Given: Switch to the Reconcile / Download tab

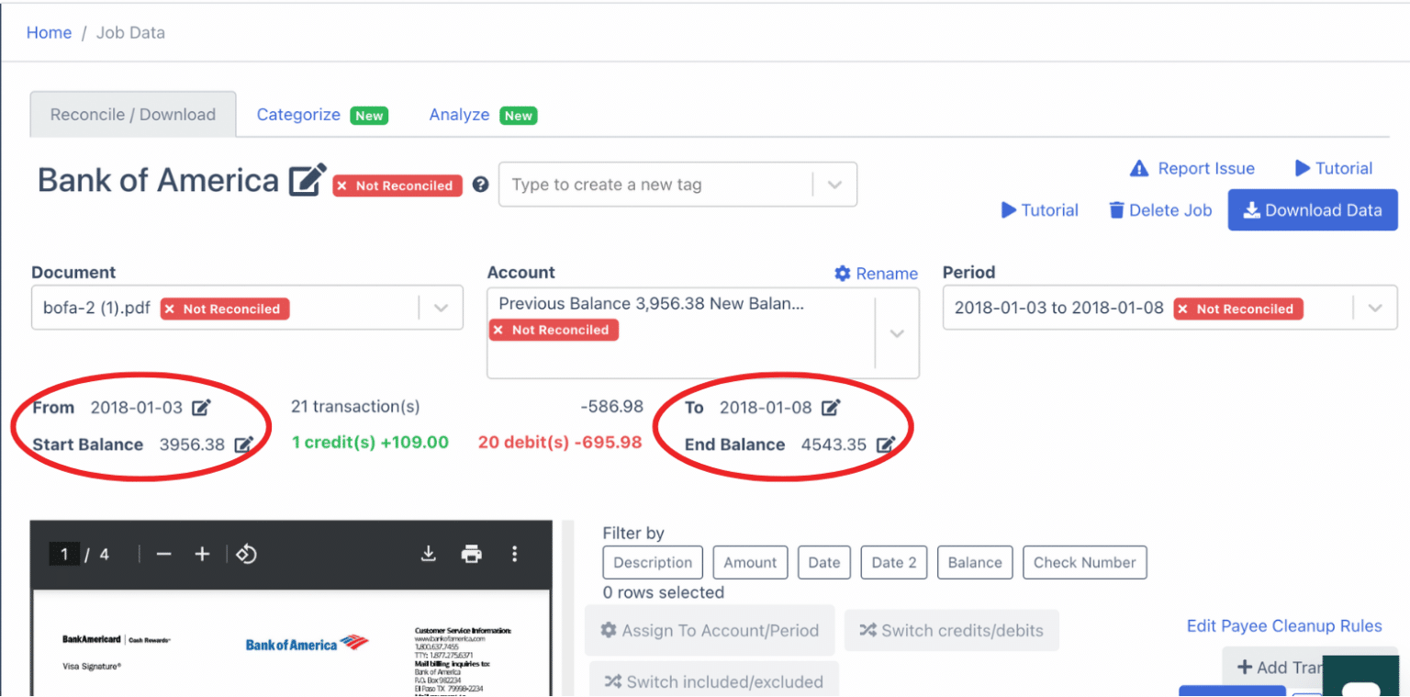Looking at the screenshot, I should 133,115.
